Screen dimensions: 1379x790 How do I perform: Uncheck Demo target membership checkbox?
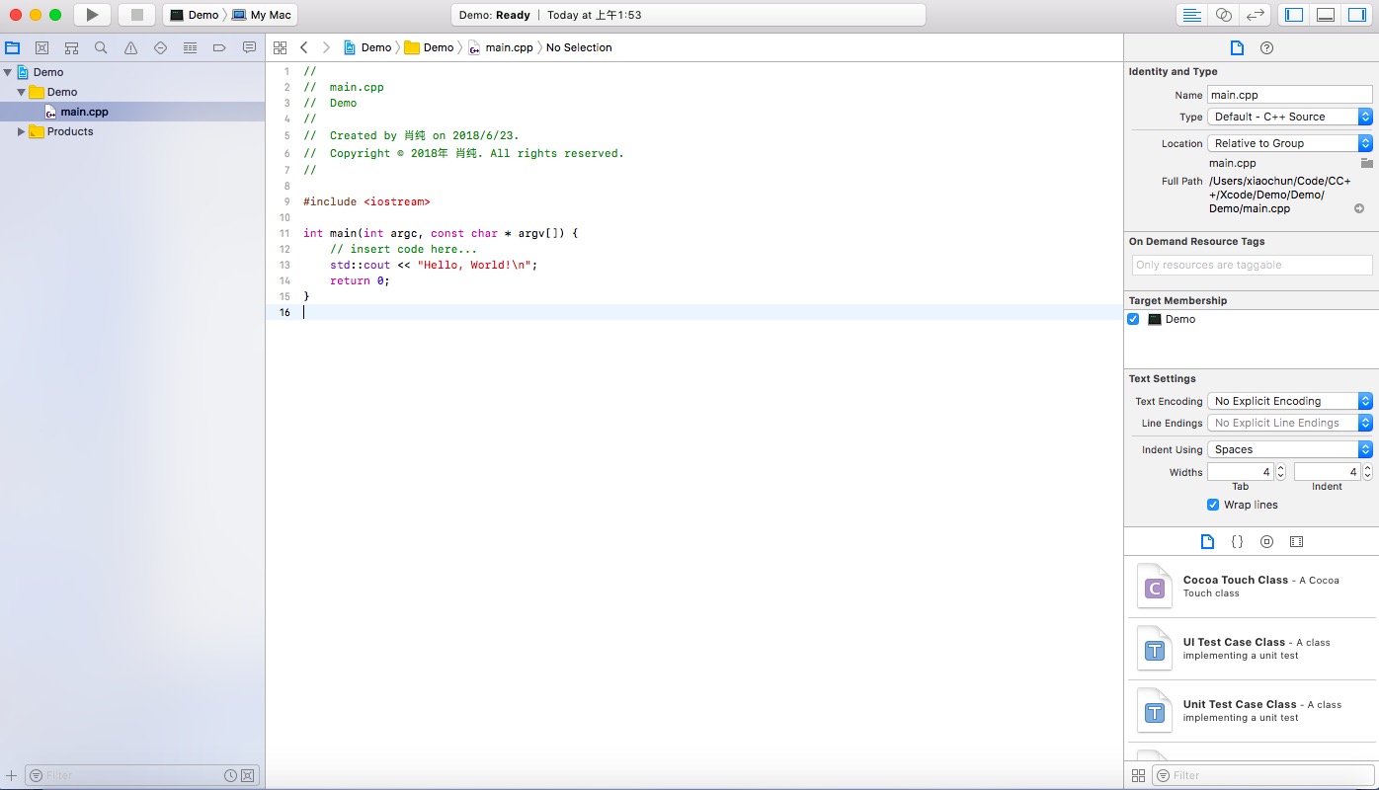click(x=1133, y=319)
